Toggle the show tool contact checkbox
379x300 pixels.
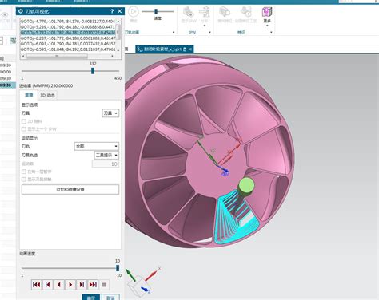tap(24, 180)
